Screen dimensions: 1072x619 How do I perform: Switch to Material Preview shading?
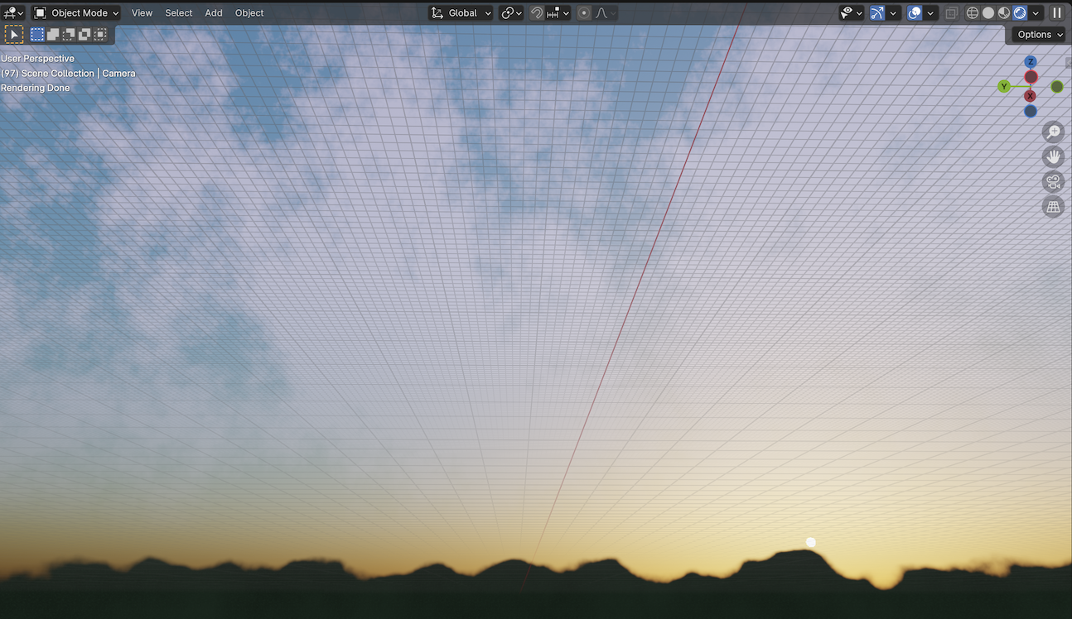point(1002,12)
